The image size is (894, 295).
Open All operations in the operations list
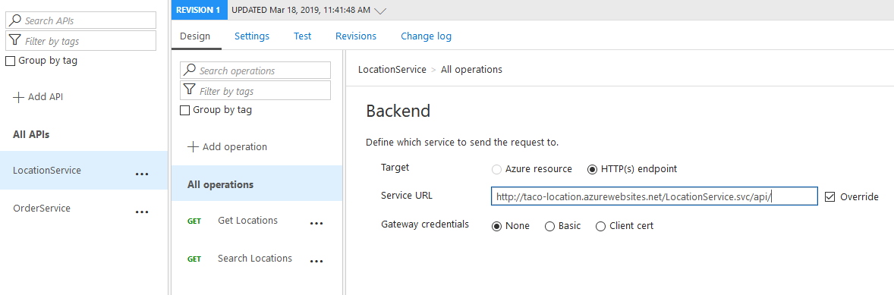pos(257,184)
